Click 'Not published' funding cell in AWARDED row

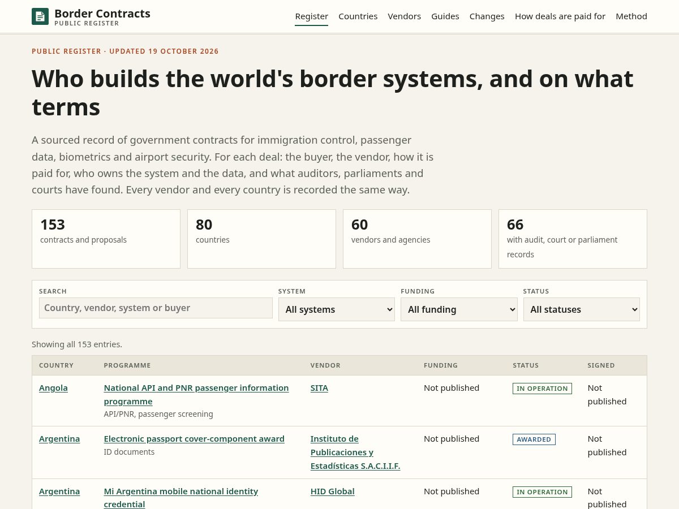tap(452, 439)
